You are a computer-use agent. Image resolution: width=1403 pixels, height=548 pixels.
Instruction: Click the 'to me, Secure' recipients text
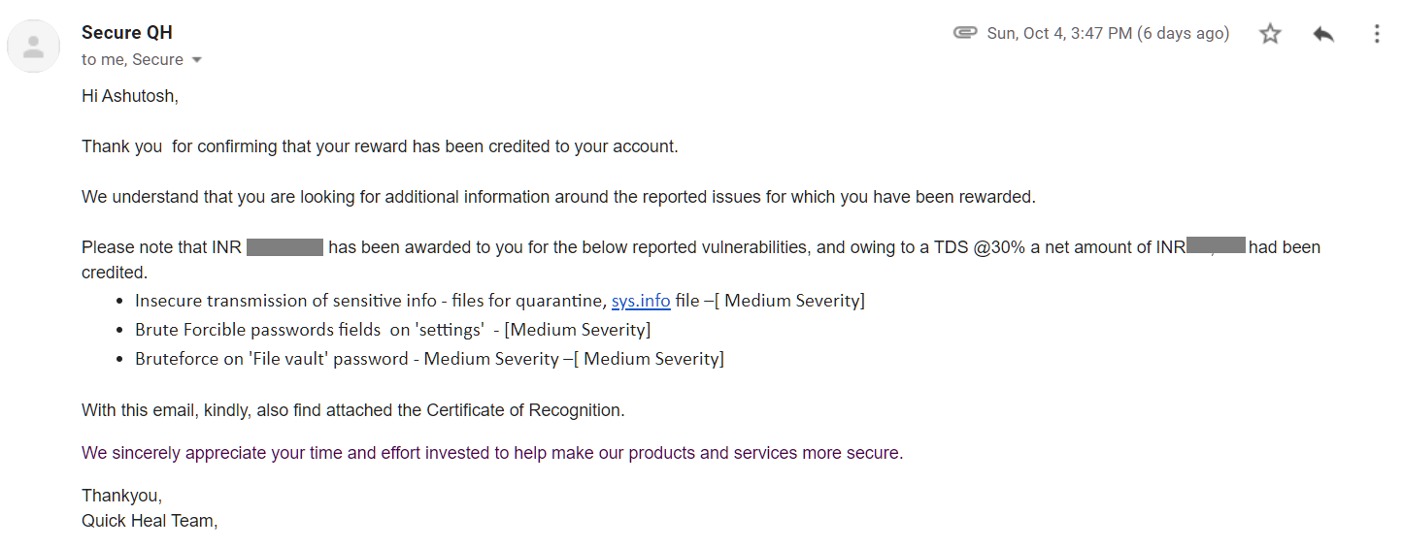pos(132,60)
